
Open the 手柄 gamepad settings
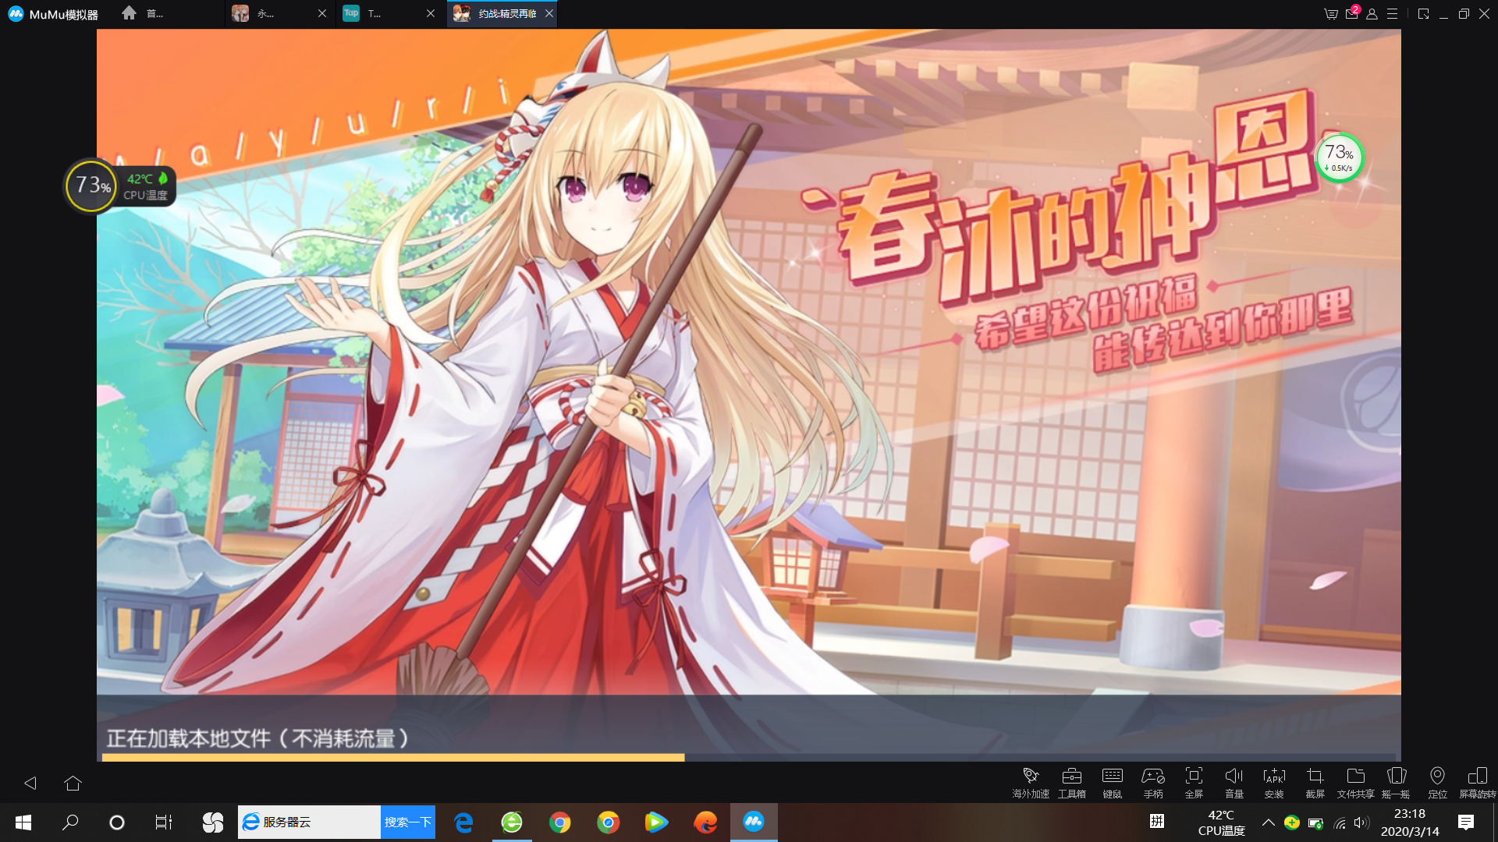pyautogui.click(x=1153, y=783)
